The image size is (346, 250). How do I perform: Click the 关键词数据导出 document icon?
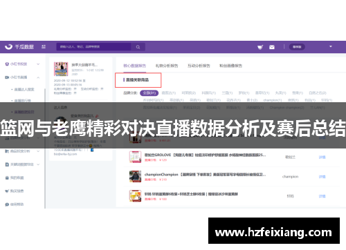7,164
